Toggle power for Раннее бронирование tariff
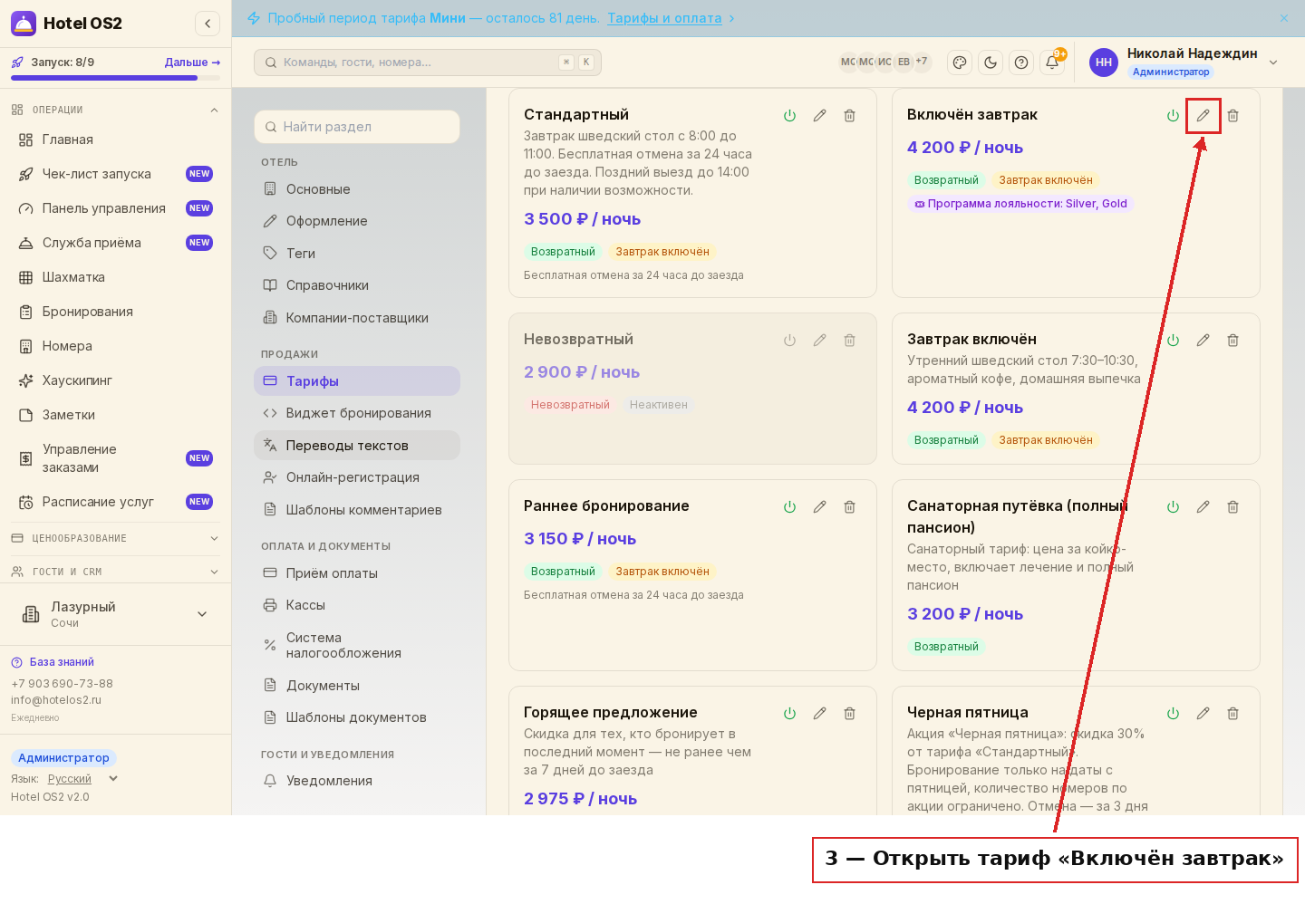The height and width of the screenshot is (904, 1305). (x=789, y=507)
